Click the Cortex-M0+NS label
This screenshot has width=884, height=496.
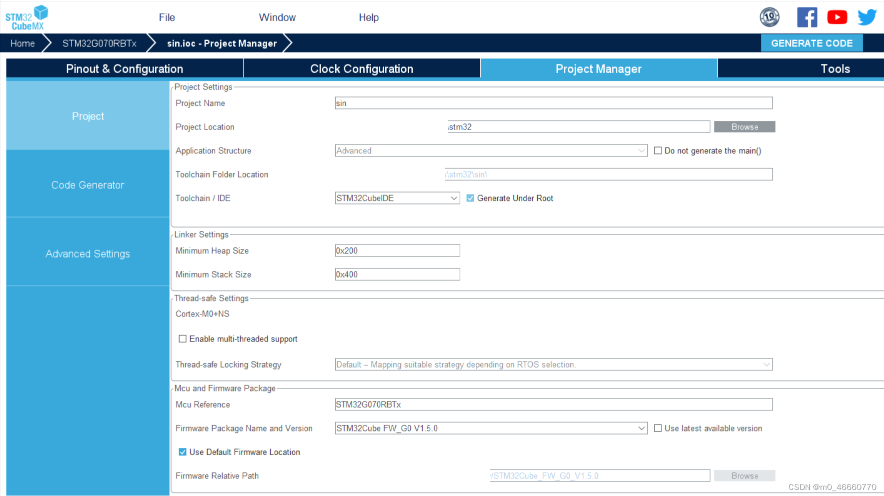(202, 314)
